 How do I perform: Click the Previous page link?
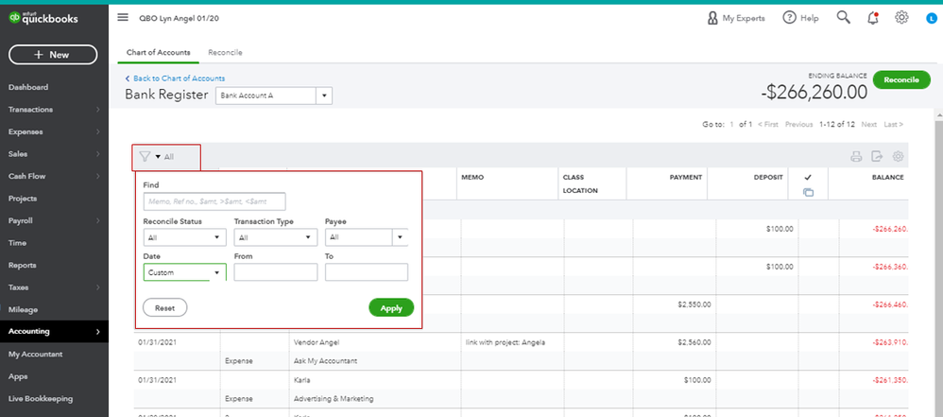[x=798, y=125]
